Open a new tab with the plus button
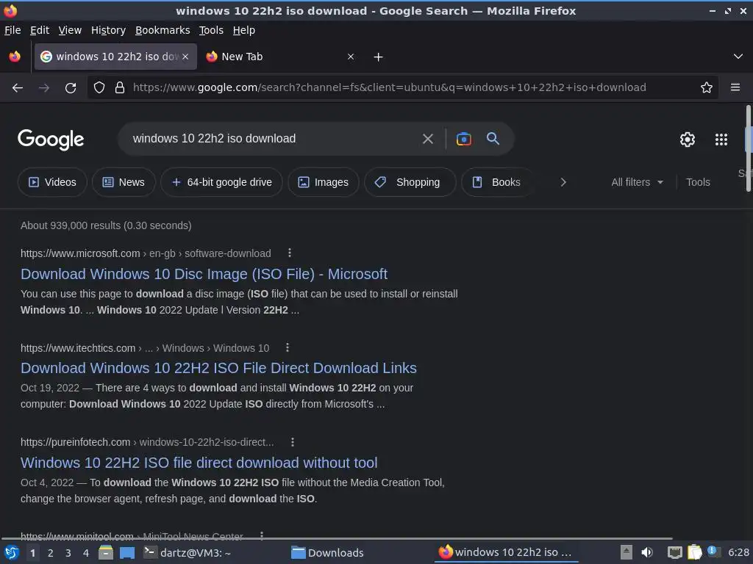The width and height of the screenshot is (753, 564). pyautogui.click(x=379, y=57)
